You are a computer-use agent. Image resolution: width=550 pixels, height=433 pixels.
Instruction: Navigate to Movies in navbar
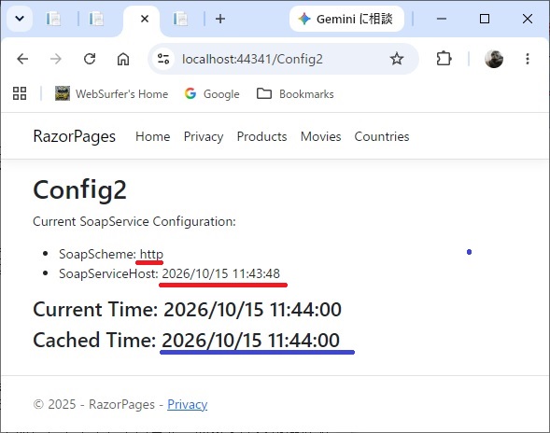tap(321, 136)
